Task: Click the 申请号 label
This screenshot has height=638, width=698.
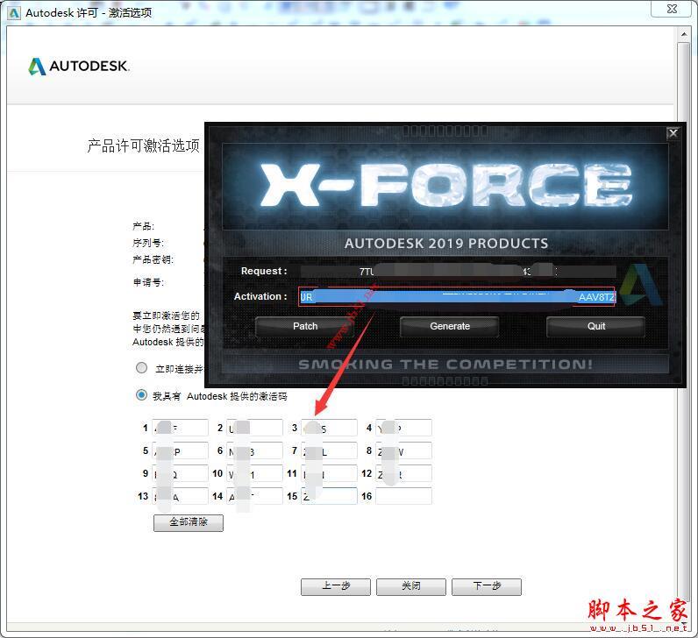Action: 148,282
